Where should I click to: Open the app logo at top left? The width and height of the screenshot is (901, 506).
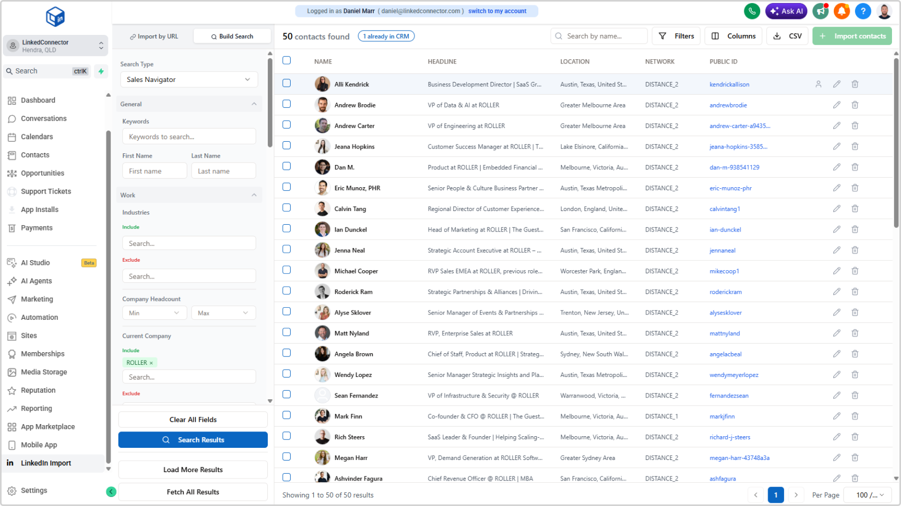pos(55,17)
